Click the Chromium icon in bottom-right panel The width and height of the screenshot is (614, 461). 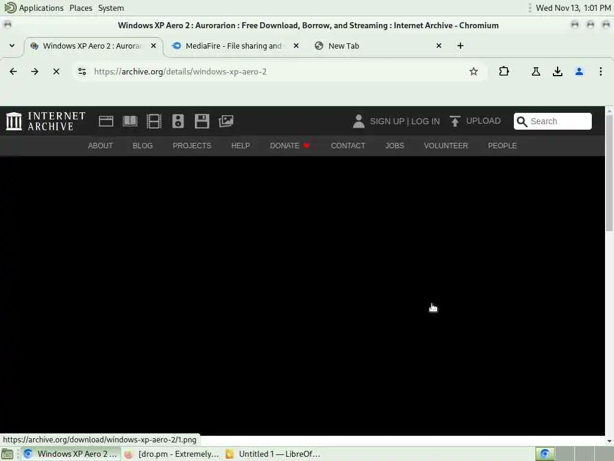click(544, 454)
